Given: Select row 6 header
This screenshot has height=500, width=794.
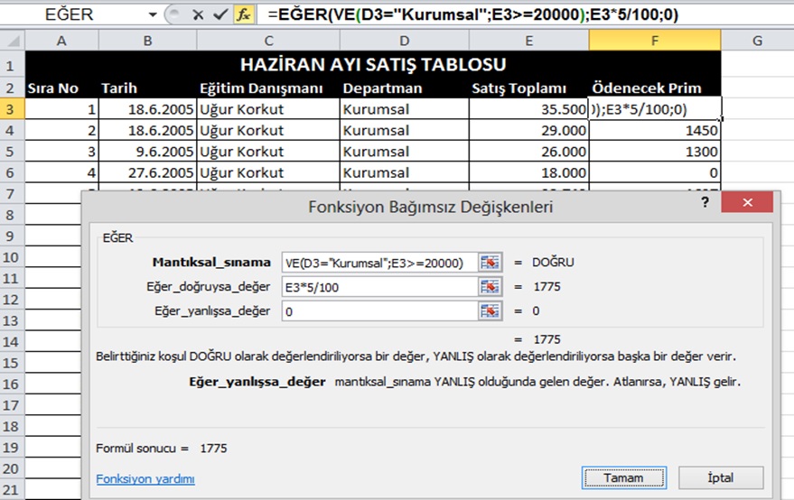Looking at the screenshot, I should point(12,172).
